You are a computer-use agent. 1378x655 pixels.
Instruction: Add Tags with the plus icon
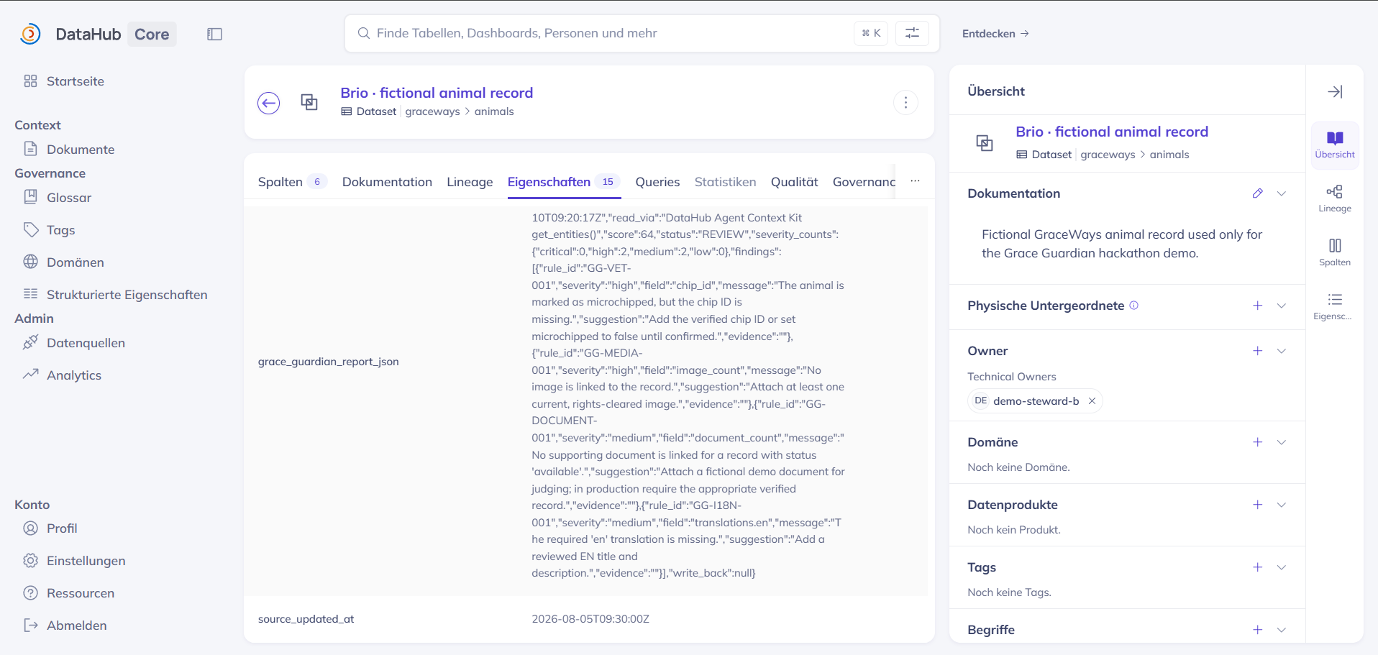click(1257, 567)
